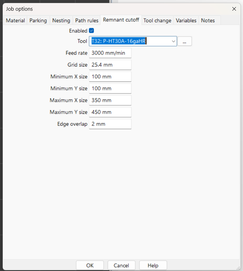243x271 pixels.
Task: Focus the Minimum Y size field
Action: pyautogui.click(x=110, y=89)
